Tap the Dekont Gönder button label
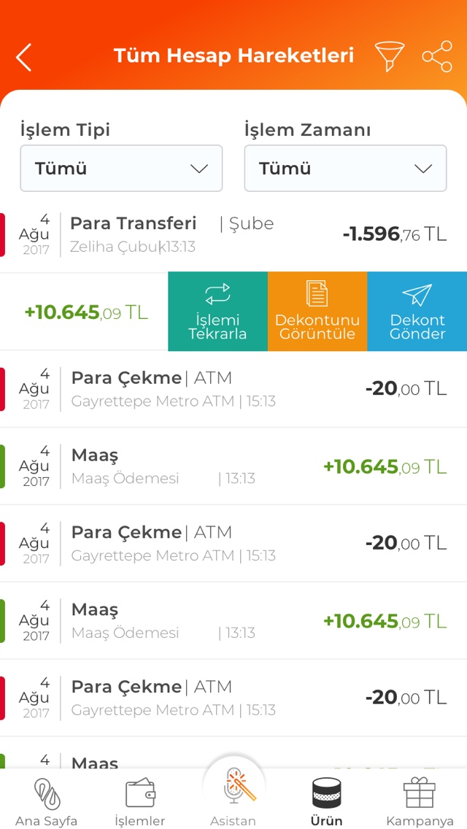 (x=417, y=327)
